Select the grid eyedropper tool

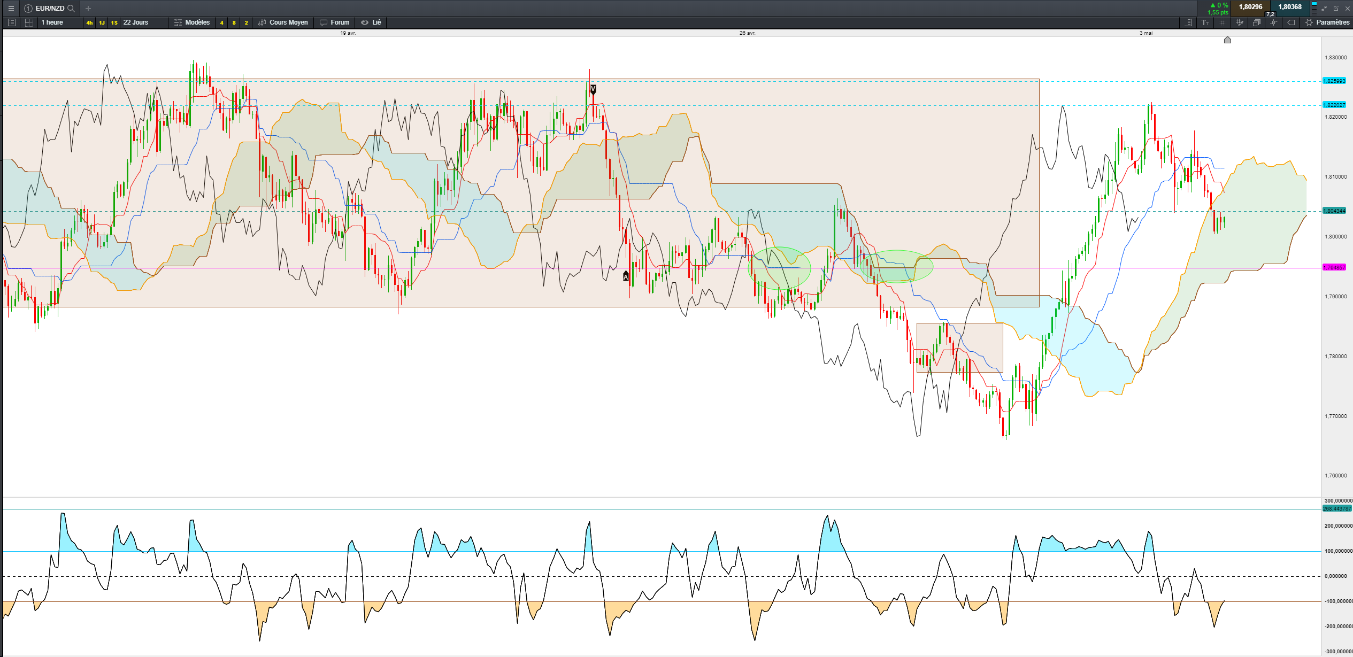pyautogui.click(x=1240, y=22)
